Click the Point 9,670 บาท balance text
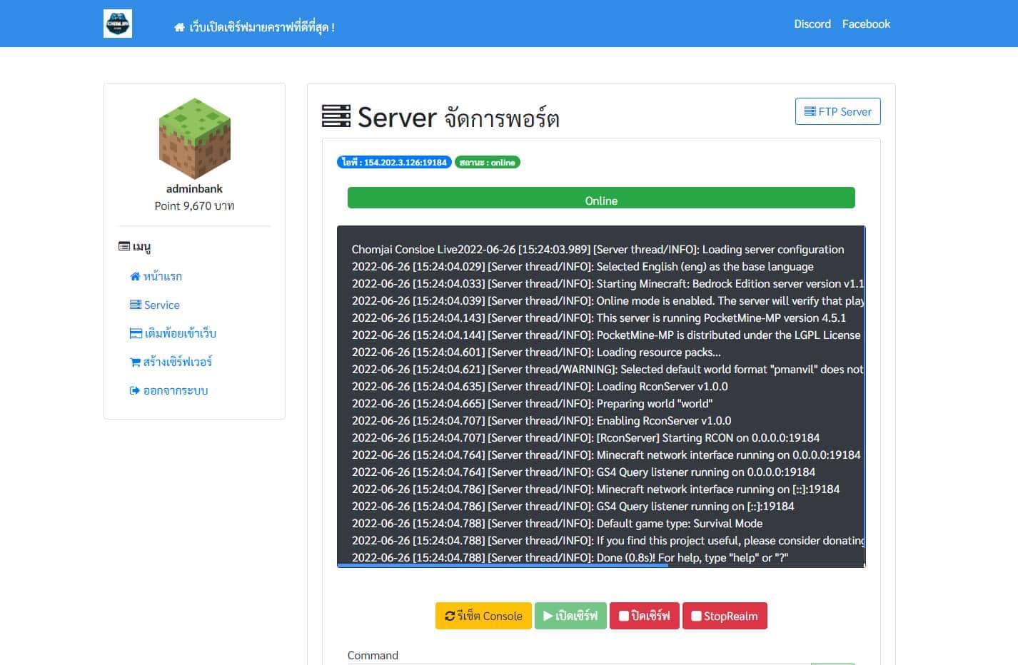This screenshot has height=665, width=1018. click(194, 205)
